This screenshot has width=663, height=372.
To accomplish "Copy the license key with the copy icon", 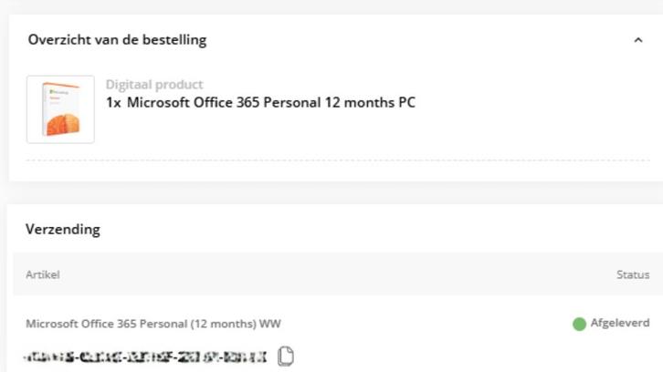I will [x=286, y=356].
